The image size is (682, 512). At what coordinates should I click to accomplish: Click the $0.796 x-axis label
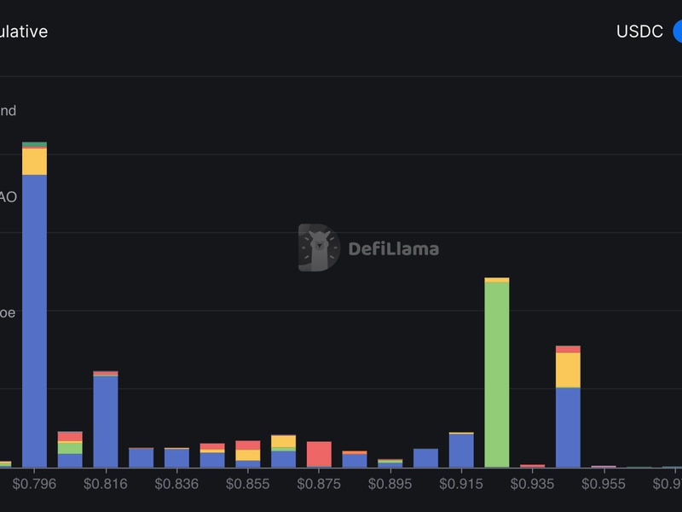click(x=34, y=484)
